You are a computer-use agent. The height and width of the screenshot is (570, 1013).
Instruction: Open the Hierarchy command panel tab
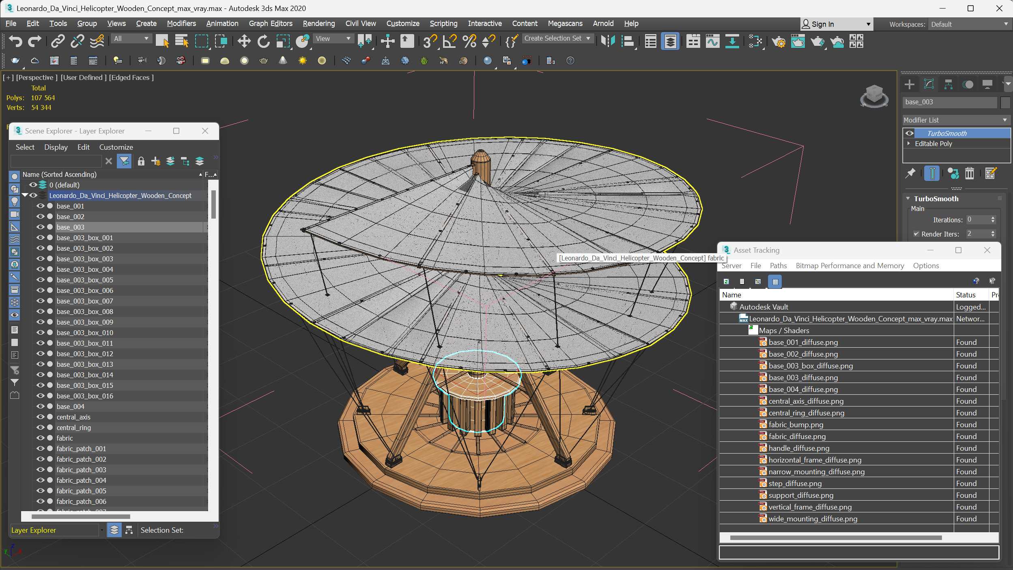click(948, 84)
